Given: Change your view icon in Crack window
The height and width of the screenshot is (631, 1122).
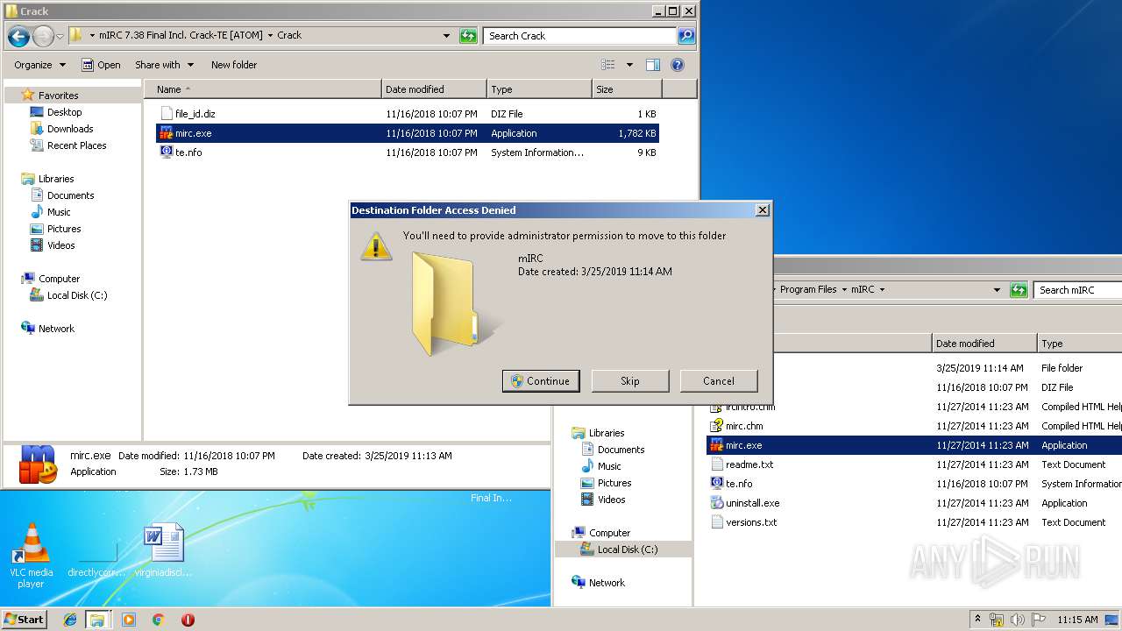Looking at the screenshot, I should pos(608,65).
